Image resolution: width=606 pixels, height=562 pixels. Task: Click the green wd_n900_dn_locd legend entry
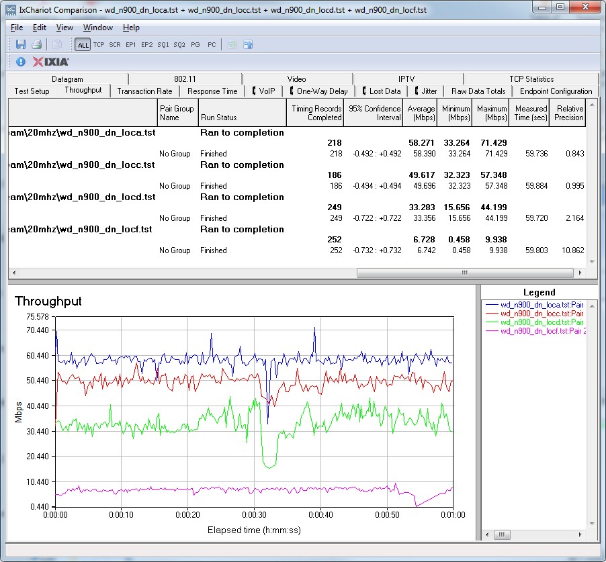click(535, 322)
